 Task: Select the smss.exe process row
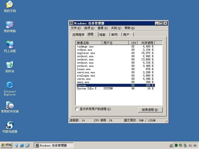pyautogui.click(x=115, y=82)
